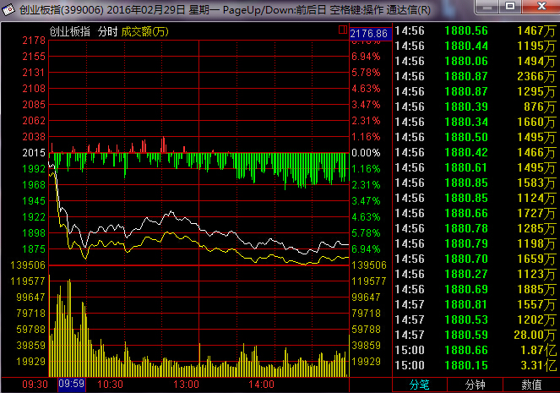Click the 13:00 label on time axis
The image size is (560, 393).
click(186, 385)
